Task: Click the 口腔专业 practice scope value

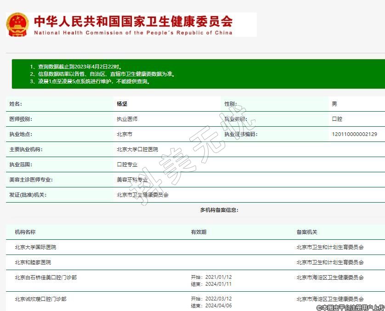Action: 127,164
